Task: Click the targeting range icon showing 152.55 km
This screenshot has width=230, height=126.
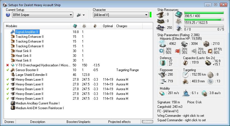Action: pos(185,75)
